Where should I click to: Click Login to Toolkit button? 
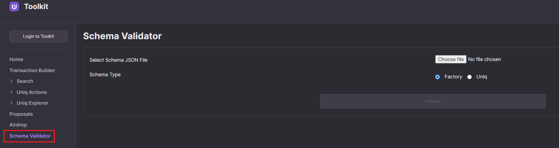click(39, 36)
